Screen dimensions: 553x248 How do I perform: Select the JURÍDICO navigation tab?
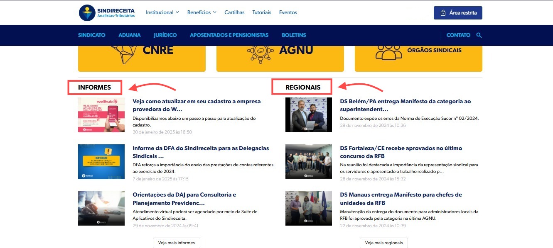pyautogui.click(x=165, y=35)
